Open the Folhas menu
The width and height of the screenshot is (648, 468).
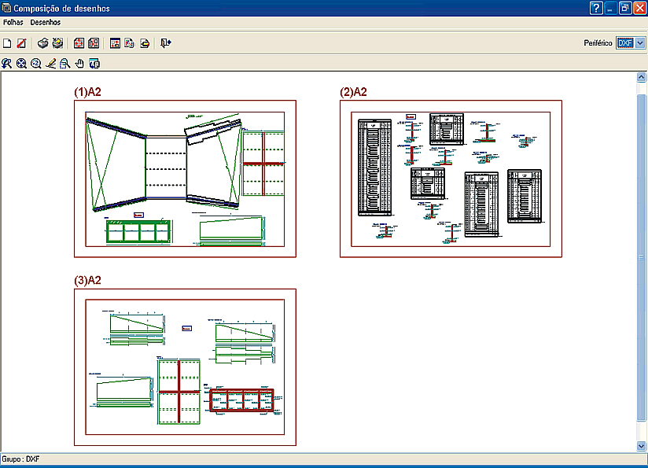(x=13, y=22)
